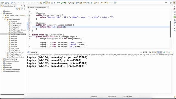Click the Coverage run icon in toolbar

tap(65, 3)
